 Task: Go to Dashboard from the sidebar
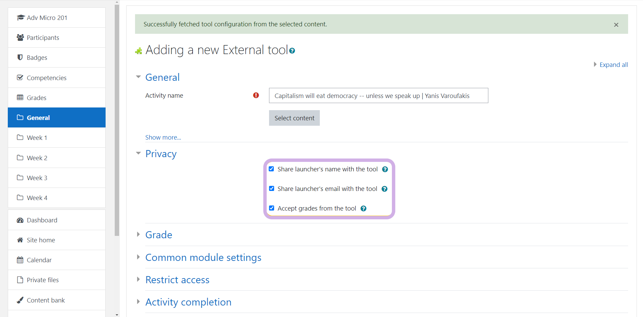pyautogui.click(x=42, y=220)
